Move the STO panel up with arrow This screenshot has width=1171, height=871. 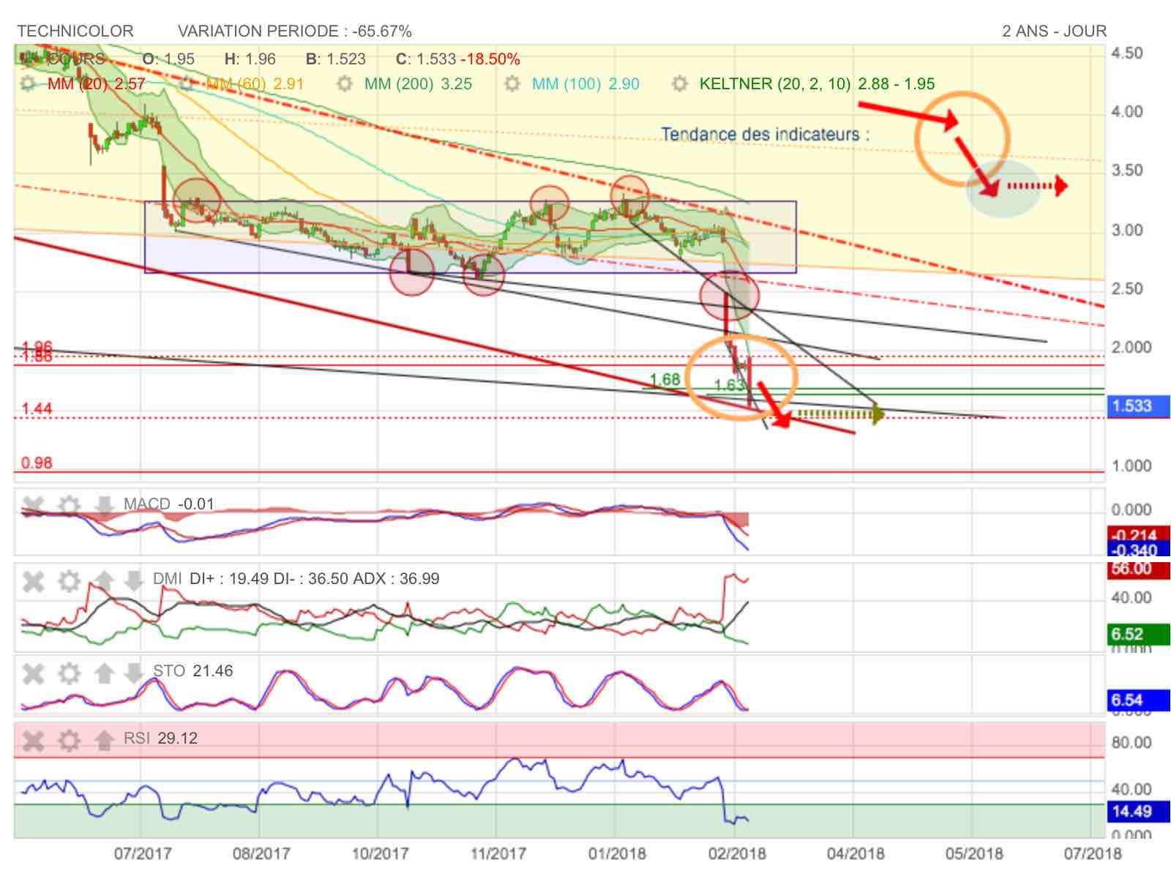[104, 673]
